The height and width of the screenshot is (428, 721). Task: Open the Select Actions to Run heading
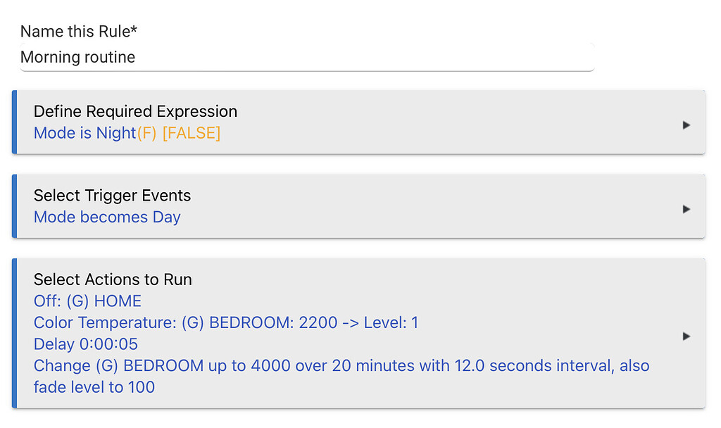coord(113,279)
